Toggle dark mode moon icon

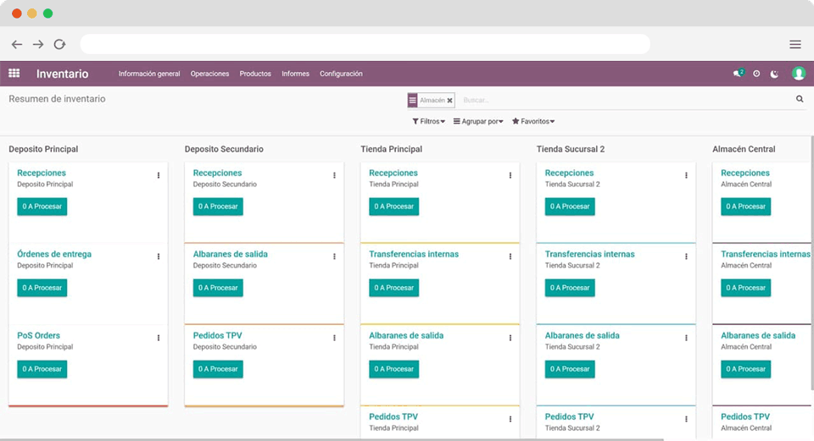point(774,74)
